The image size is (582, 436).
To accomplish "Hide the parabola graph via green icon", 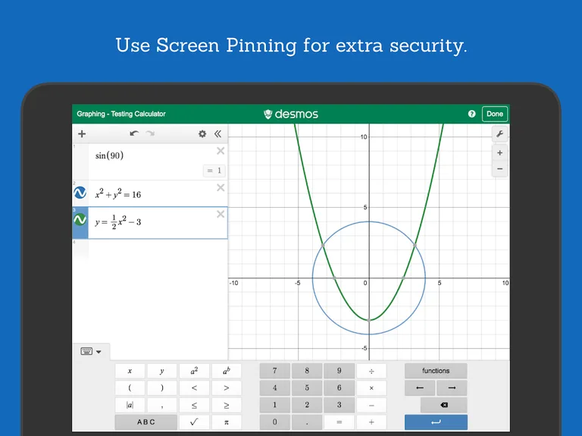I will coord(80,219).
